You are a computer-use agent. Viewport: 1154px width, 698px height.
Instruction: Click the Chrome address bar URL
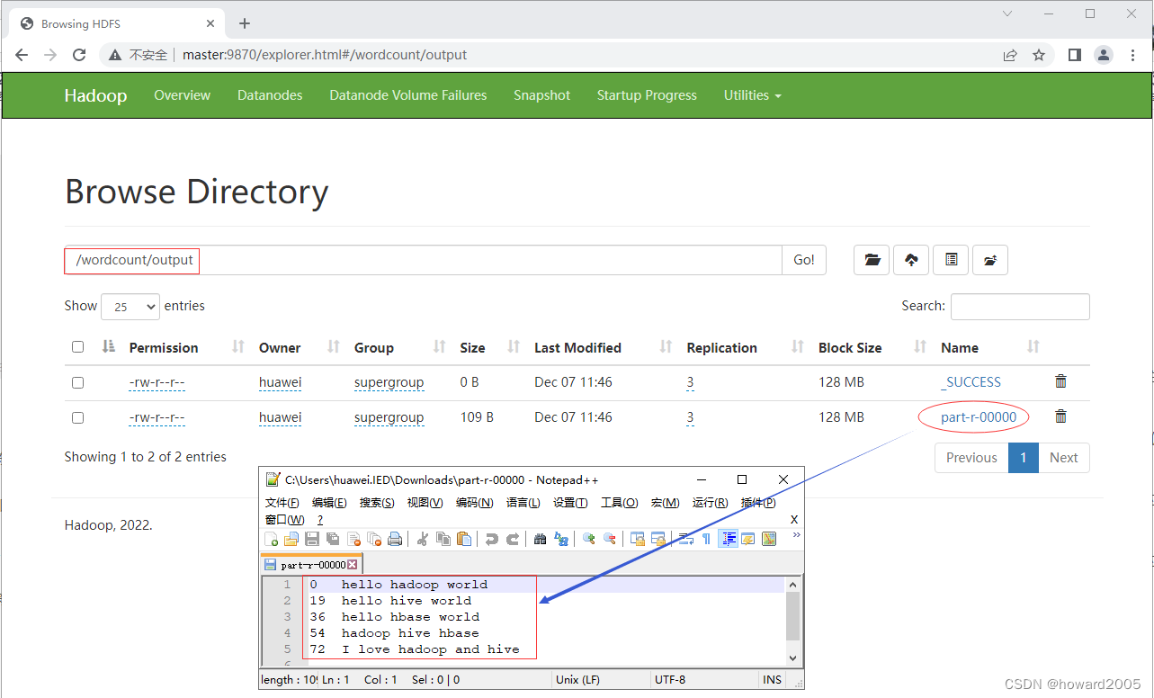pyautogui.click(x=325, y=55)
